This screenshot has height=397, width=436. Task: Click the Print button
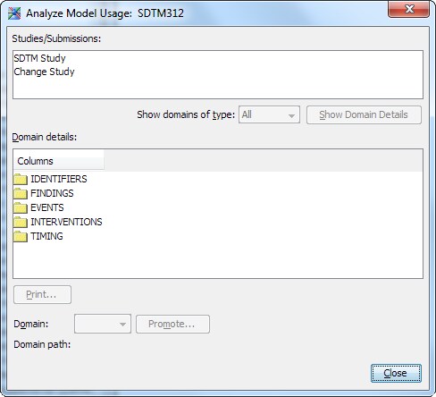(42, 294)
